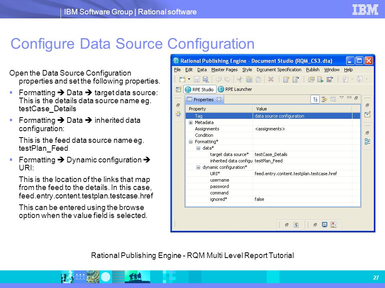Click the Redo toolbar icon
Viewport: 385px width, 288px height.
tap(227, 79)
